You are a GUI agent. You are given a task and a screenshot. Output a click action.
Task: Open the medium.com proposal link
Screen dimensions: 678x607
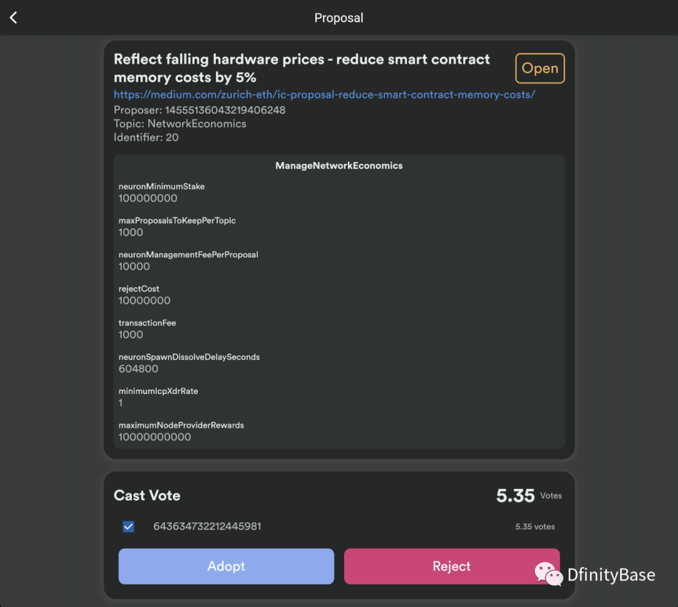coord(325,94)
